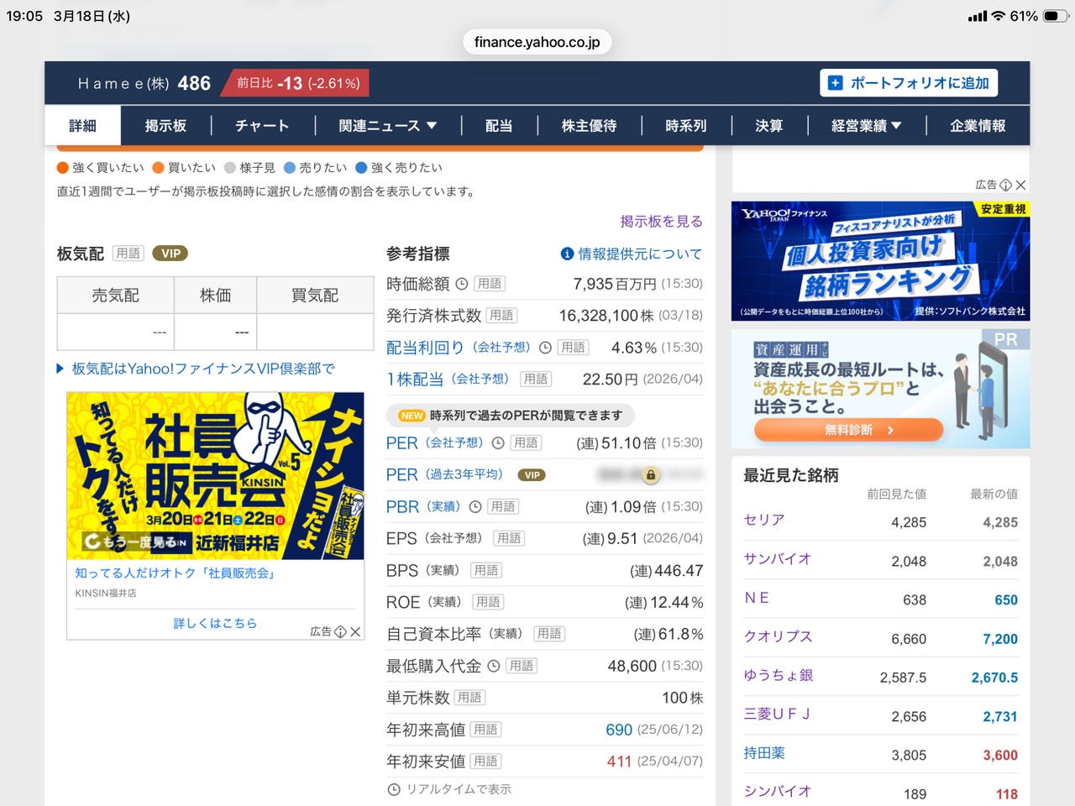Switch to the 掲示板 tab
Screen dimensions: 1075x806
[165, 125]
